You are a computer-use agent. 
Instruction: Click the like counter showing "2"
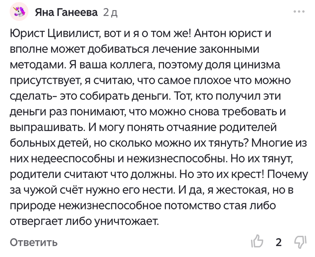279,242
